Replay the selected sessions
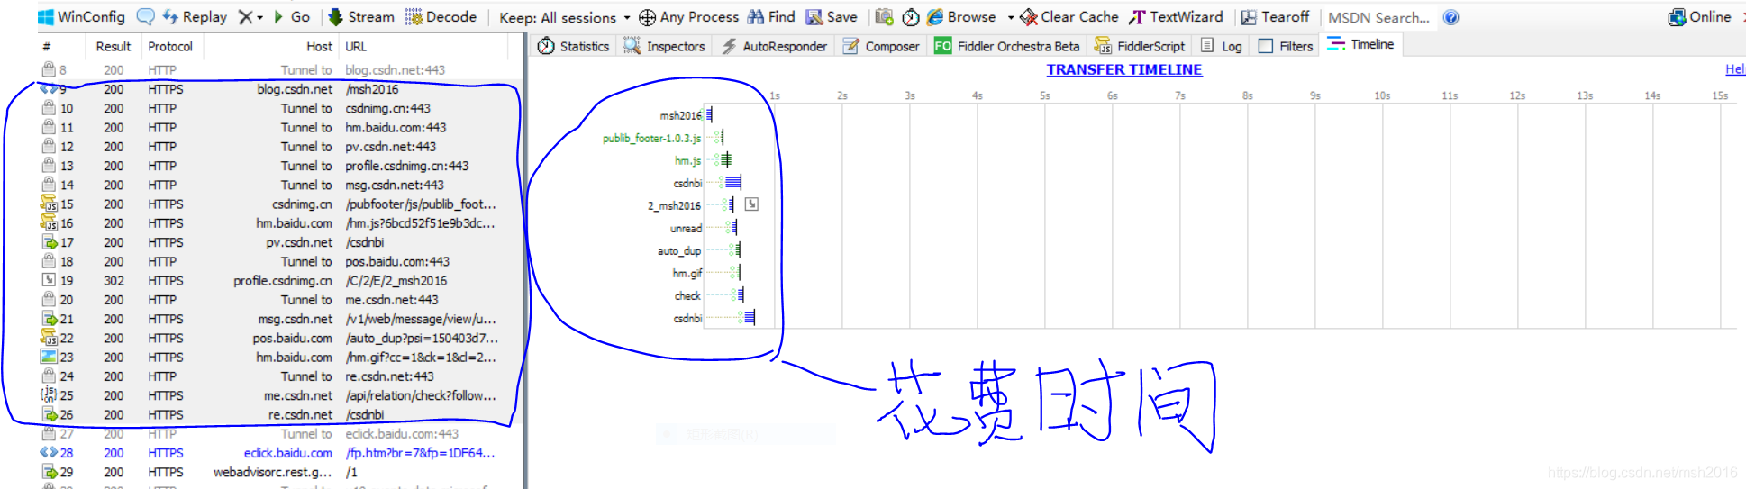The width and height of the screenshot is (1746, 489). (x=195, y=17)
